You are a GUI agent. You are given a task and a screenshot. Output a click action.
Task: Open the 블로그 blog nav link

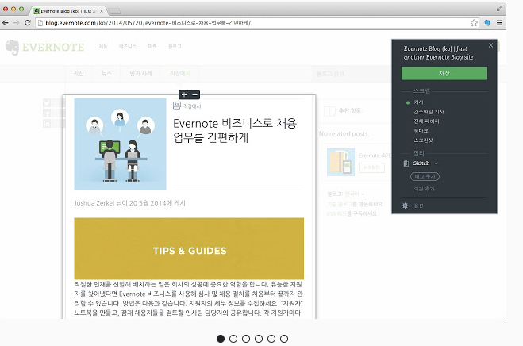click(175, 46)
